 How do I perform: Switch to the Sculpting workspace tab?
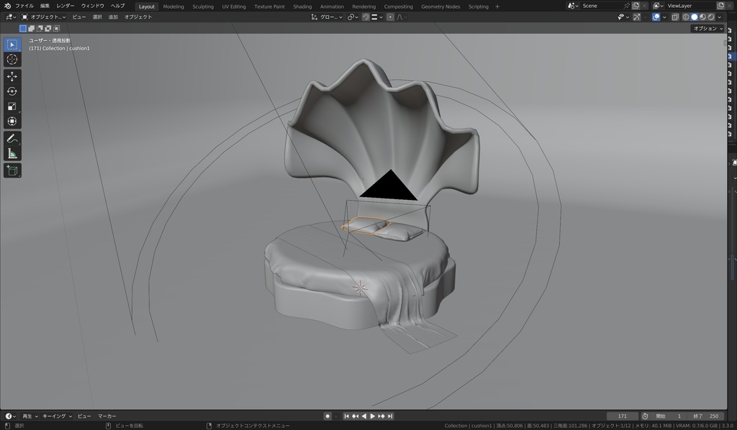pos(202,6)
